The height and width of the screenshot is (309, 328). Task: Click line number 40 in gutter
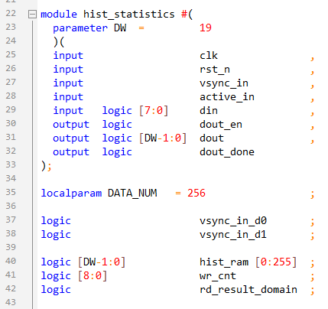pyautogui.click(x=11, y=261)
